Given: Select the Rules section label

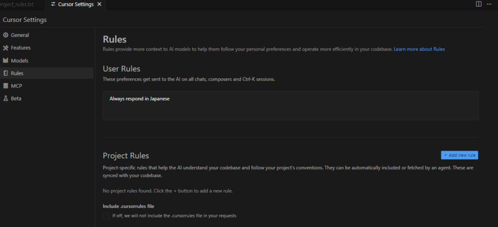Looking at the screenshot, I should pos(17,73).
